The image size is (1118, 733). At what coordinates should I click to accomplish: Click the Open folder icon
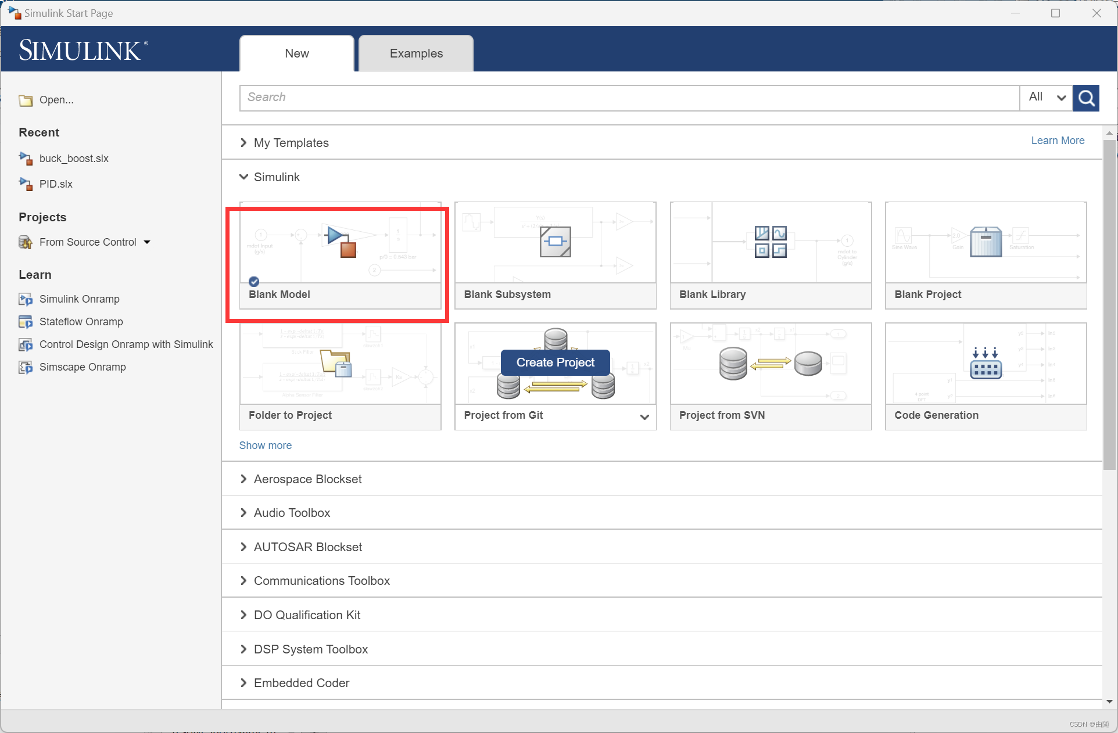(x=25, y=100)
